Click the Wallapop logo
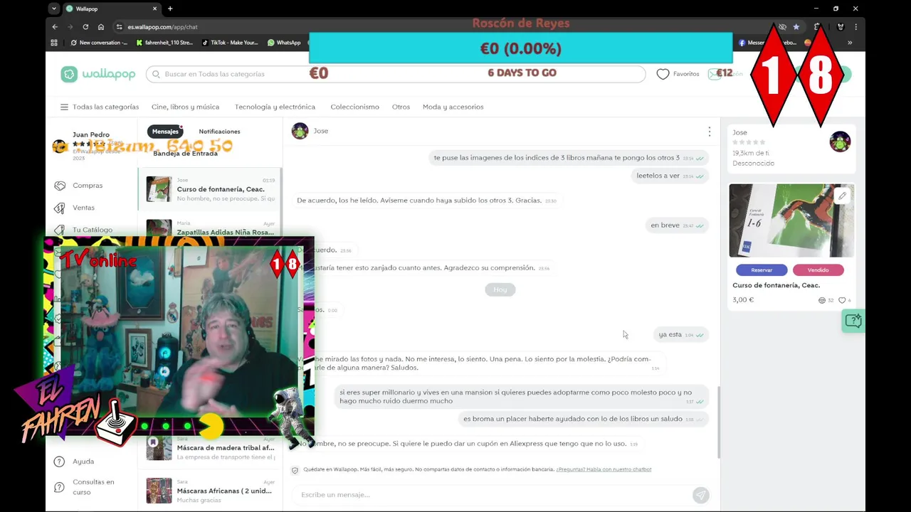Screen dimensions: 911x512 click(x=98, y=74)
